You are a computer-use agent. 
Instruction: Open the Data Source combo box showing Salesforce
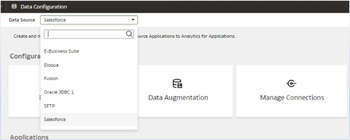89,20
